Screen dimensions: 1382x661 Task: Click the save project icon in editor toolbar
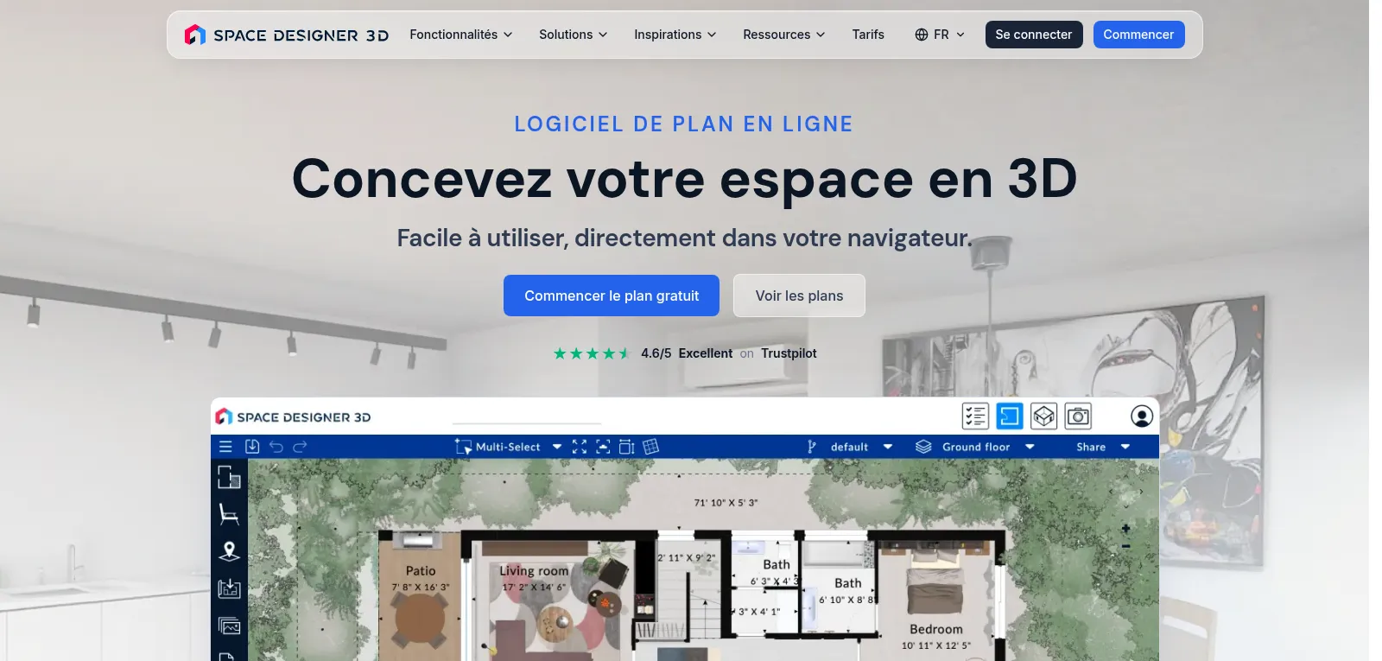coord(252,447)
